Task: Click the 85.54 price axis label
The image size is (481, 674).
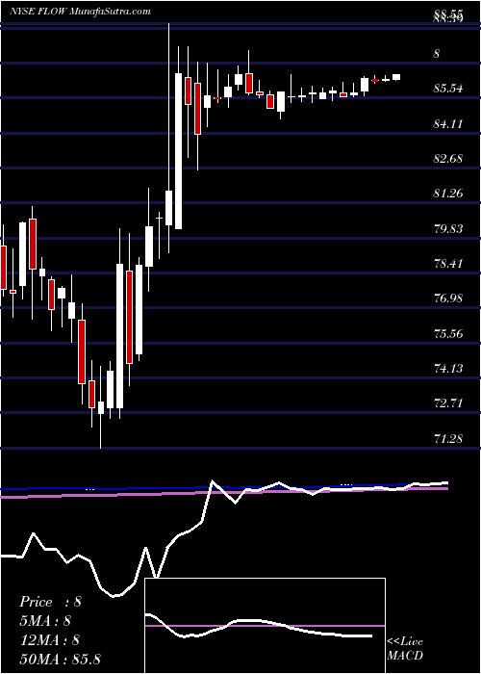Action: tap(449, 89)
